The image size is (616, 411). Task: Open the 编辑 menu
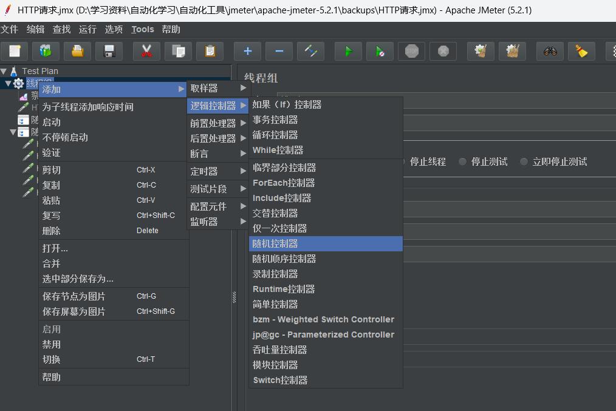click(x=35, y=29)
